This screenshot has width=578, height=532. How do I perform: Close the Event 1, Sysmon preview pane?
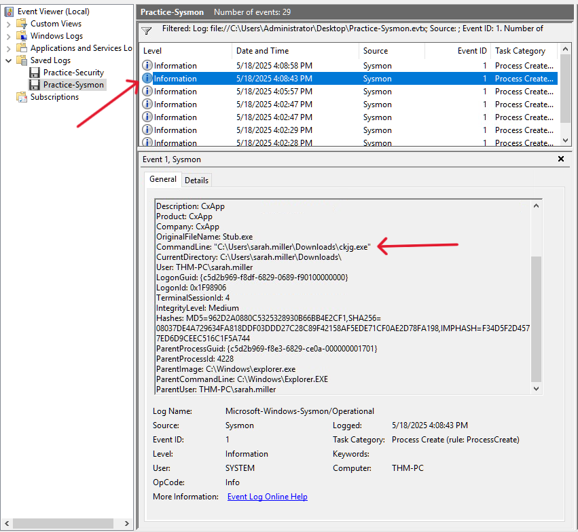[x=561, y=159]
